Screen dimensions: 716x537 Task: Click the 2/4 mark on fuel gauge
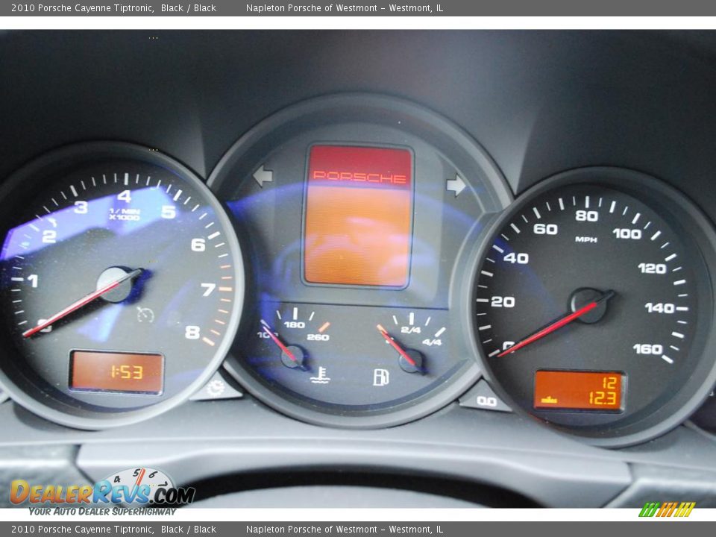(410, 330)
